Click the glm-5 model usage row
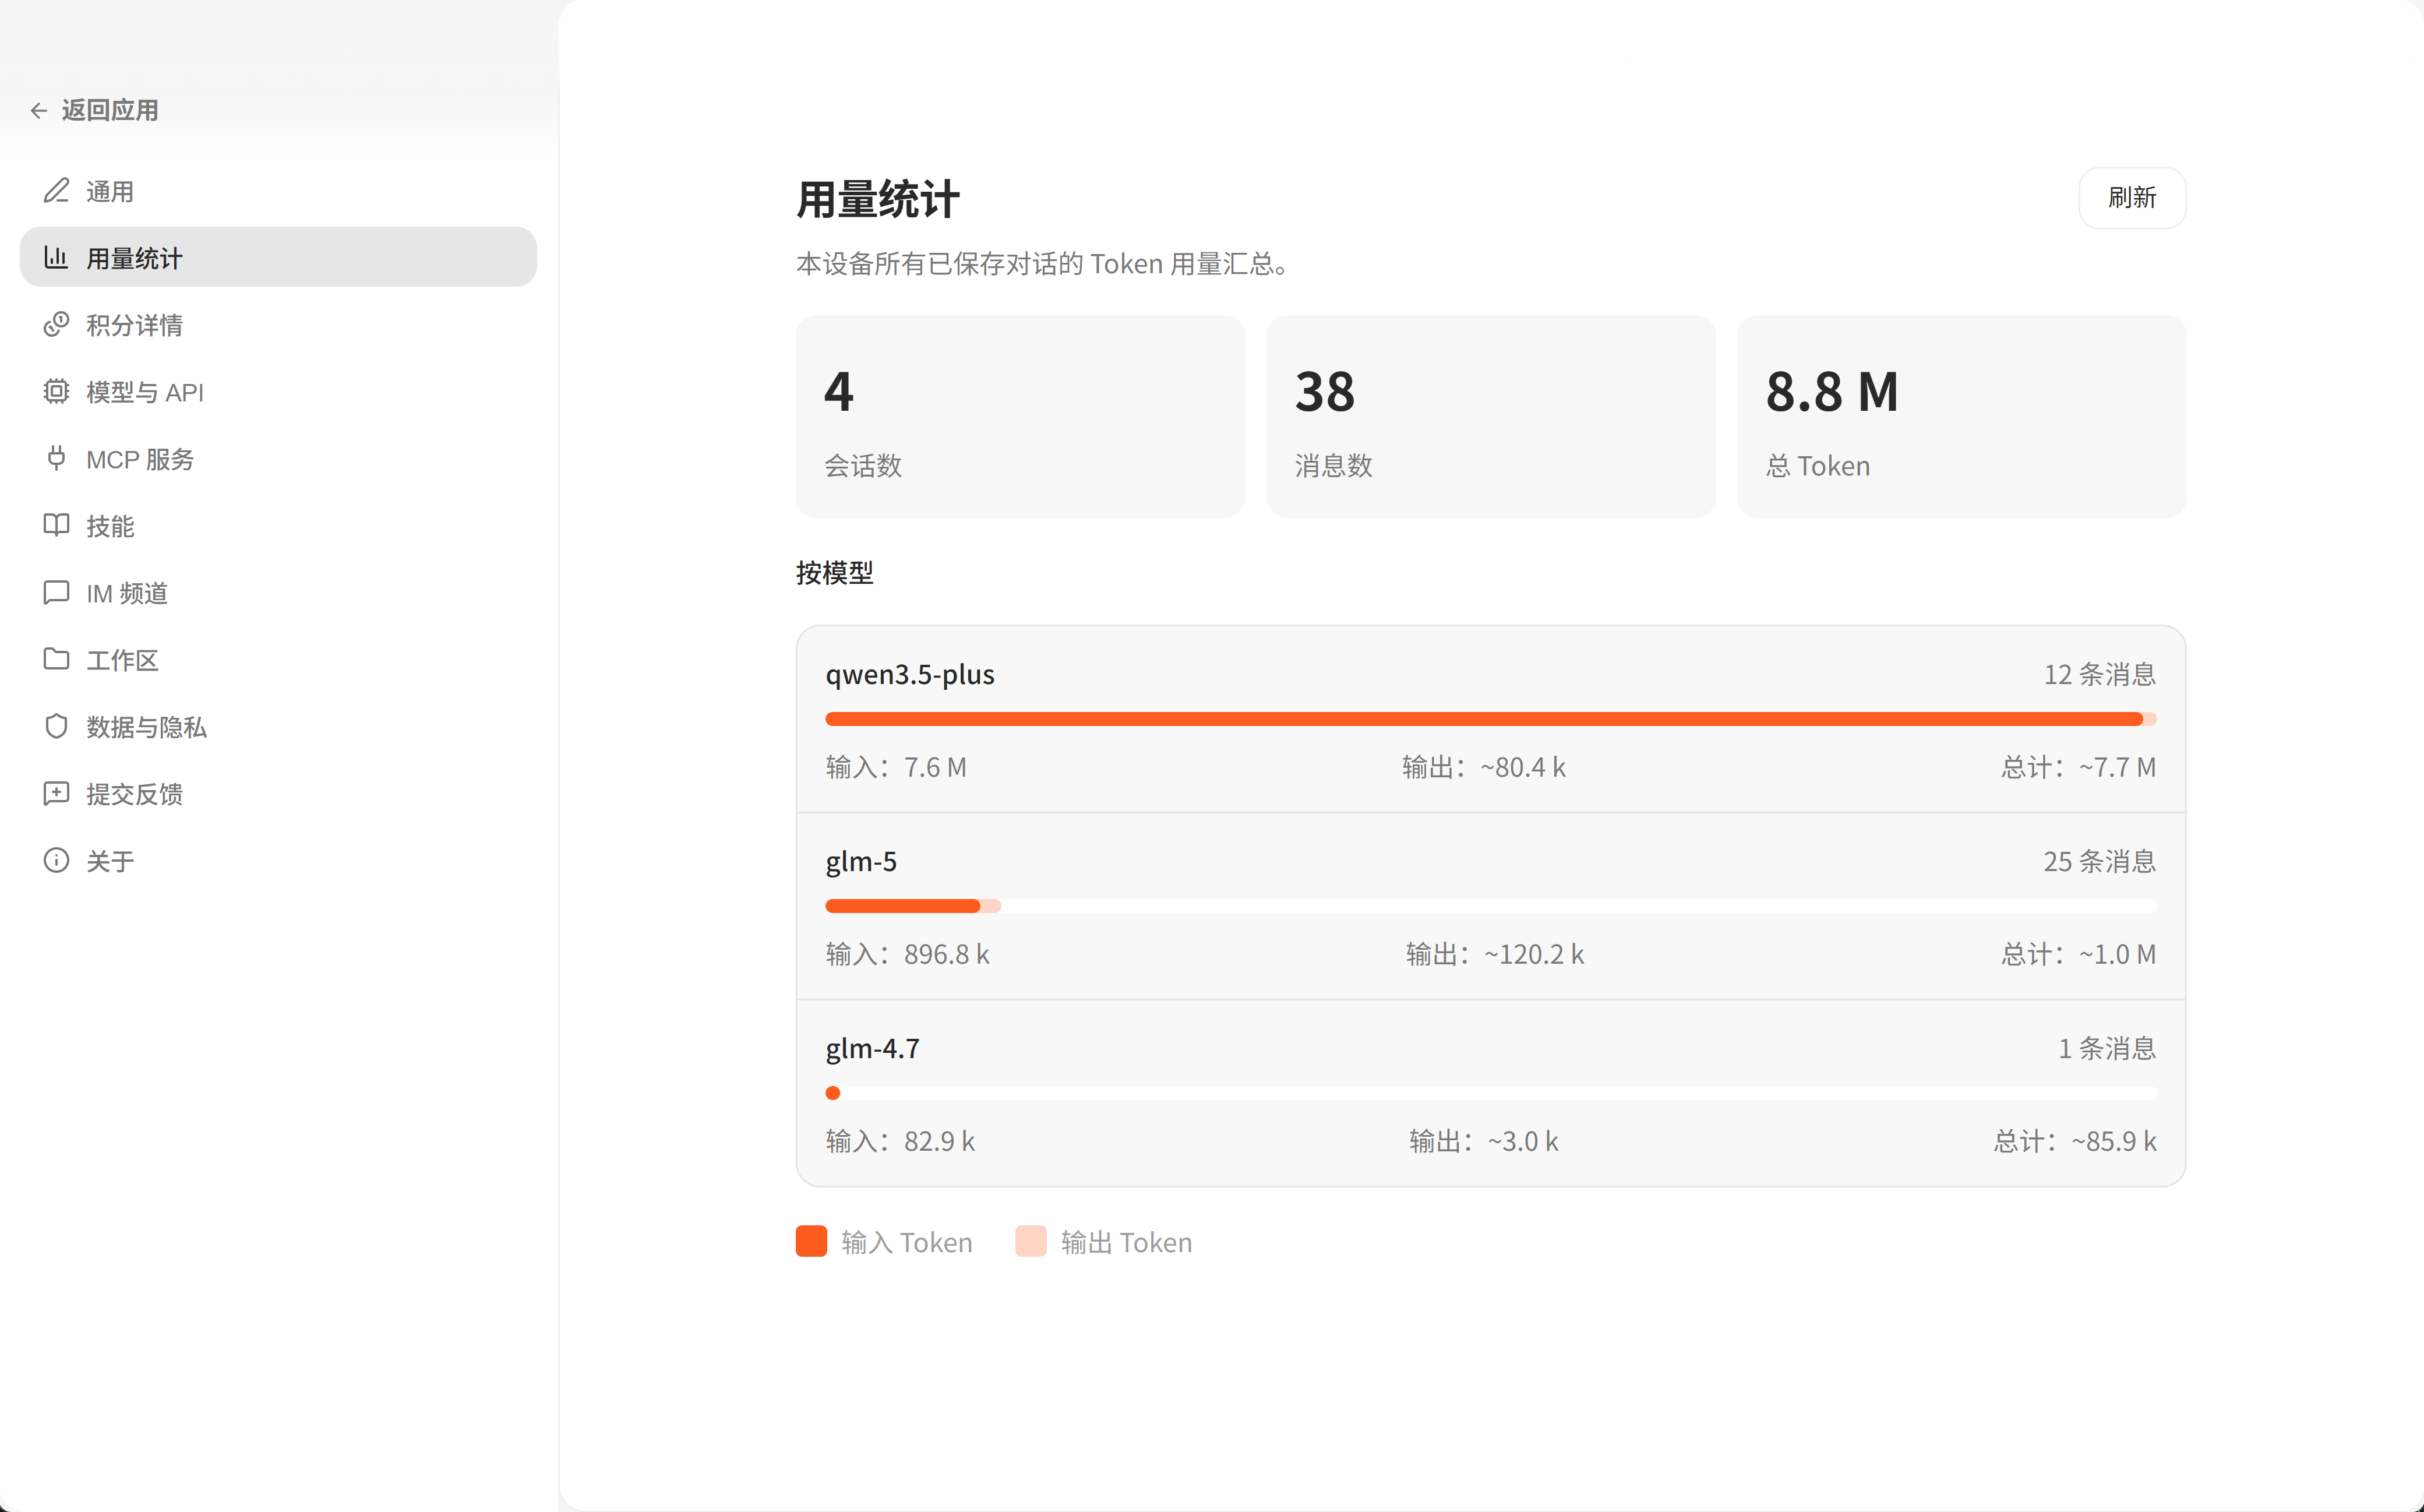 pos(1490,905)
